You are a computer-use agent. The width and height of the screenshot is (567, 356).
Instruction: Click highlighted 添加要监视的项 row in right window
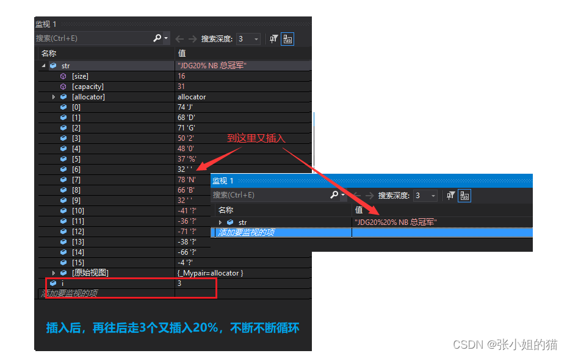[372, 232]
